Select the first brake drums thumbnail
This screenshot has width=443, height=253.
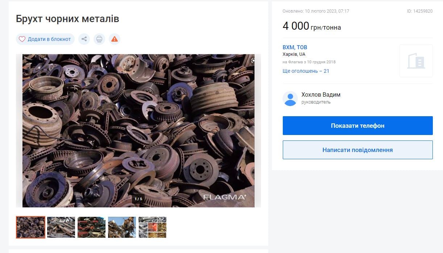(x=30, y=227)
